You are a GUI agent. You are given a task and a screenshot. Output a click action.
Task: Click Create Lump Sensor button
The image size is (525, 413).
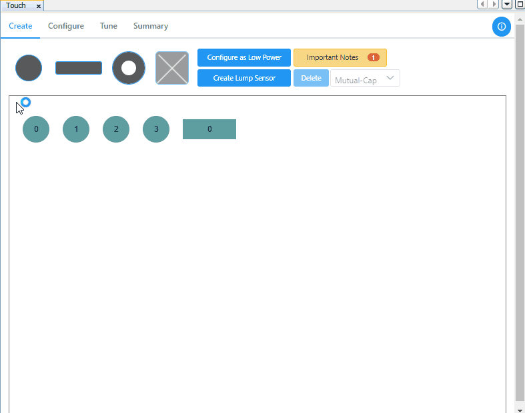pyautogui.click(x=244, y=78)
